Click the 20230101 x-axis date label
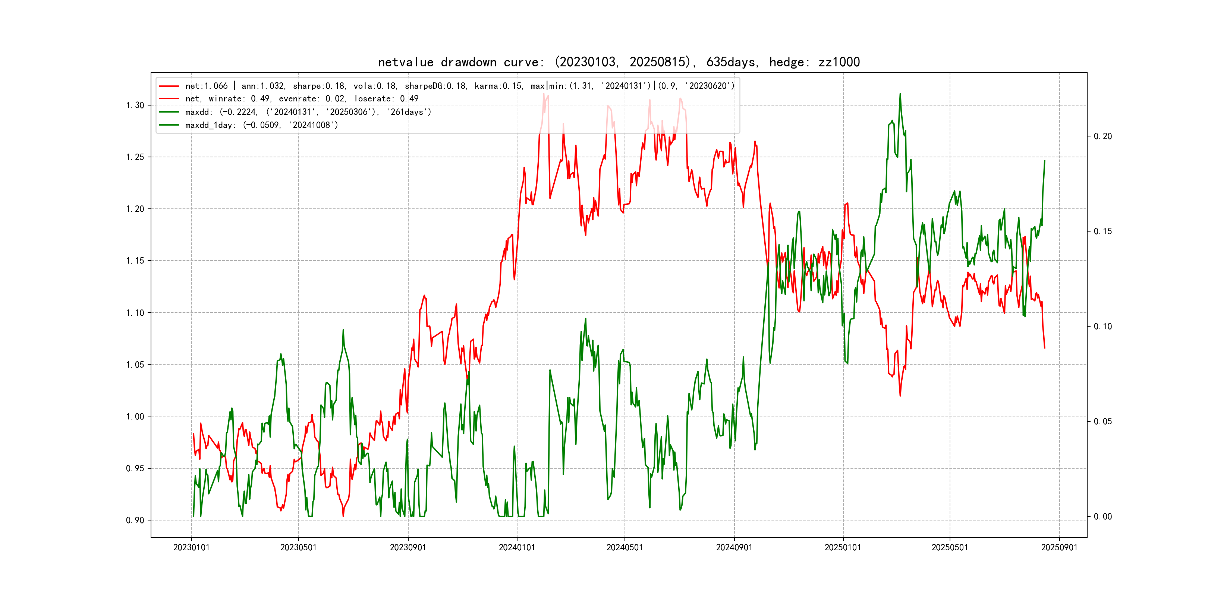The width and height of the screenshot is (1208, 604). 191,548
